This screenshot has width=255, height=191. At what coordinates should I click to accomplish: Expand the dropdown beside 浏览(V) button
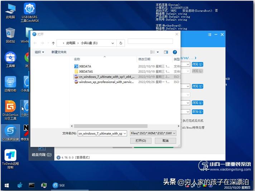coord(188,86)
